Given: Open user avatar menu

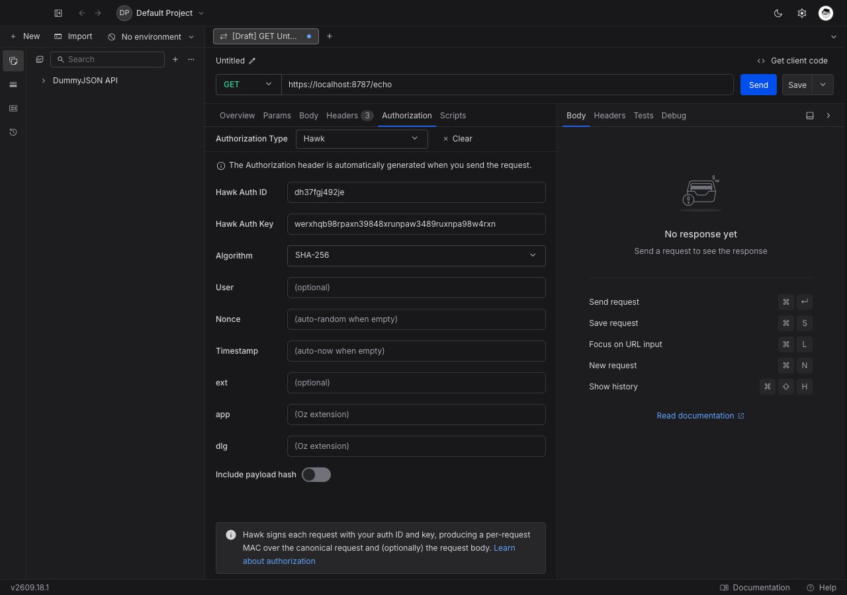Looking at the screenshot, I should (826, 13).
